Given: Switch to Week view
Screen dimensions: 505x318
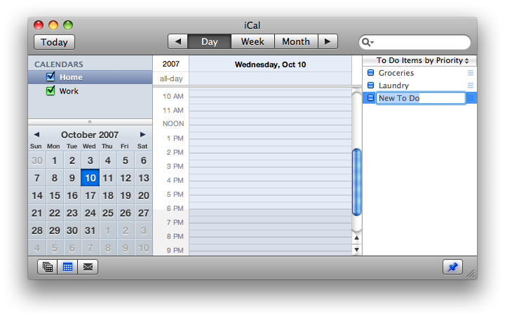Looking at the screenshot, I should [x=252, y=41].
